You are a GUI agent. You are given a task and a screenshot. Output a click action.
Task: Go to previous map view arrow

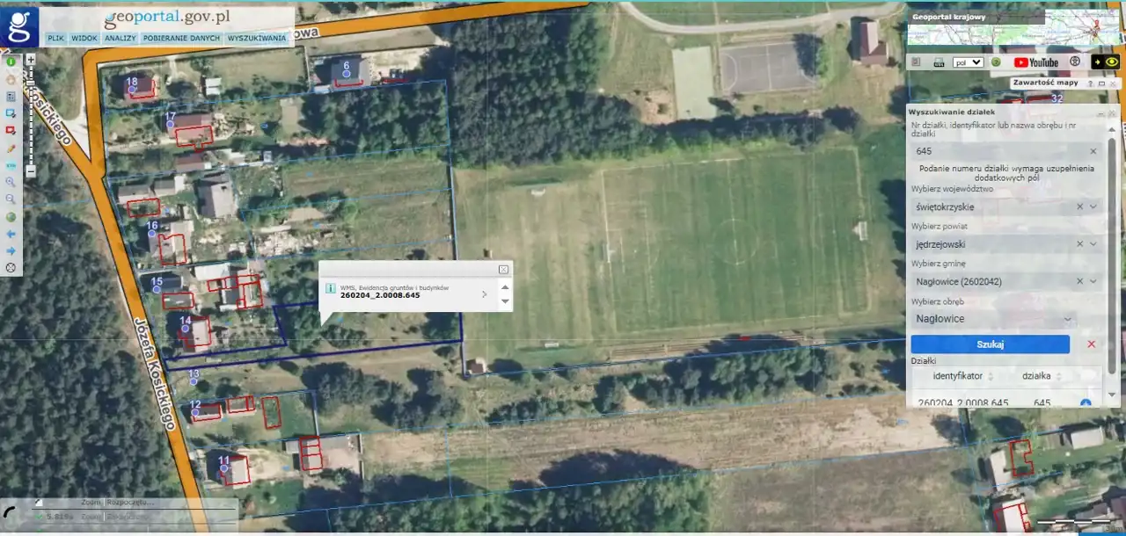(x=11, y=234)
